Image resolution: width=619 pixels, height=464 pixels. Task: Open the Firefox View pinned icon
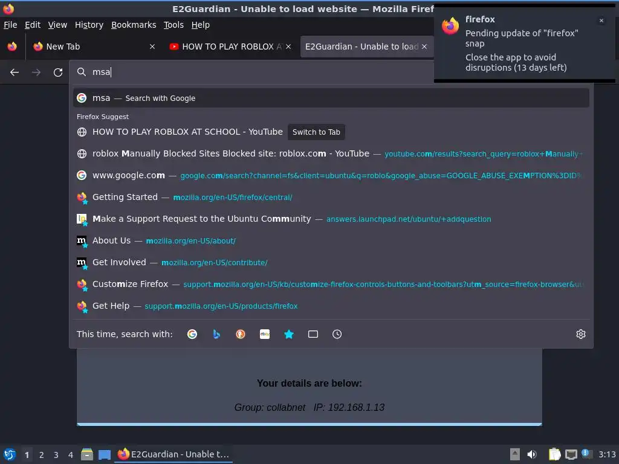point(12,47)
